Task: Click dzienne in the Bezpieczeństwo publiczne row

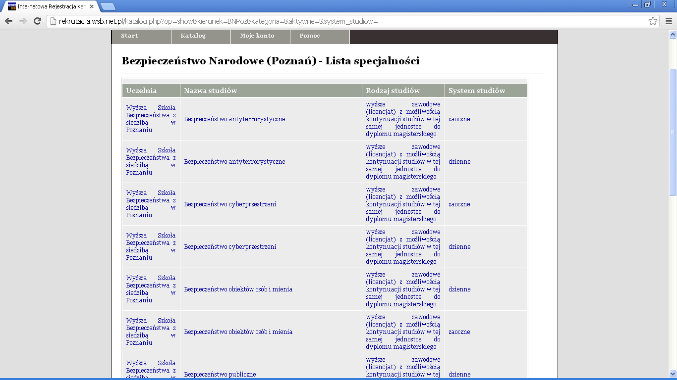Action: tap(459, 375)
